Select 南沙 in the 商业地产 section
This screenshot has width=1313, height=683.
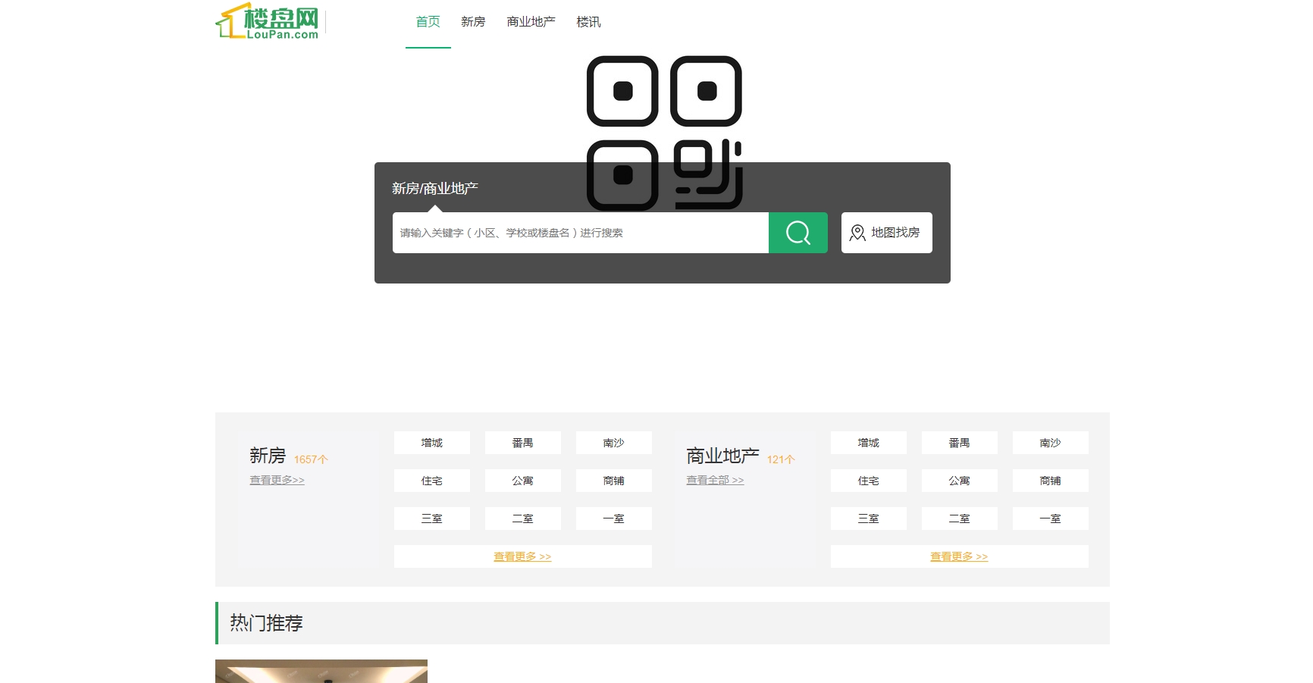[x=1051, y=443]
